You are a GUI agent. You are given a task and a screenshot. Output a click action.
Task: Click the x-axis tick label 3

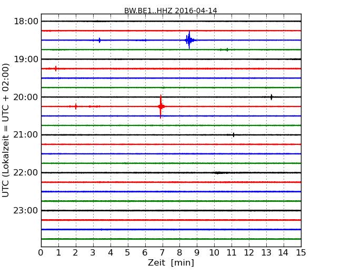tap(93, 252)
